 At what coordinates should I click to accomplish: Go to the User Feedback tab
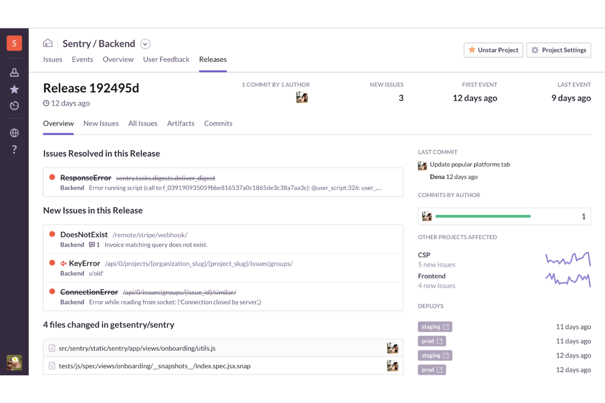point(166,59)
